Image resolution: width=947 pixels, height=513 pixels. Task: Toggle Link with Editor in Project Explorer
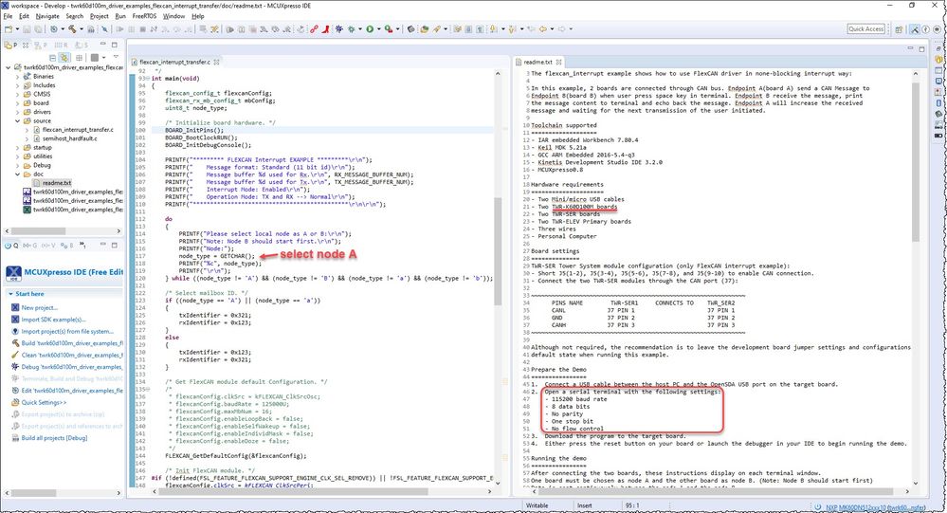pos(64,58)
